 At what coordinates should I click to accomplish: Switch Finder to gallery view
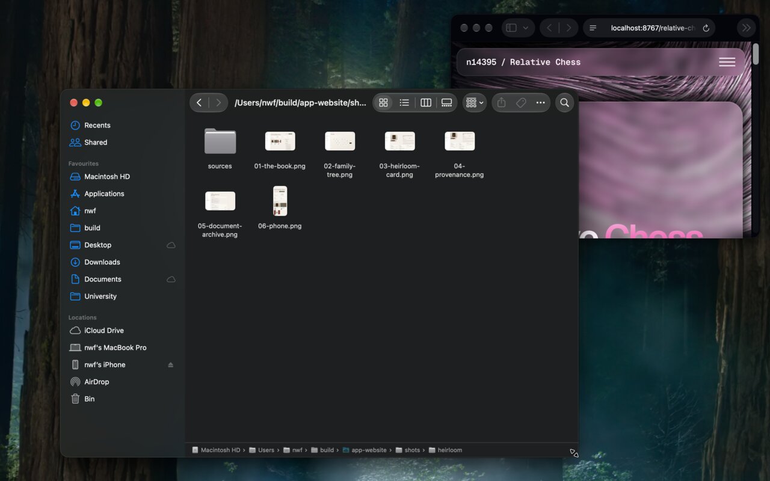tap(446, 103)
